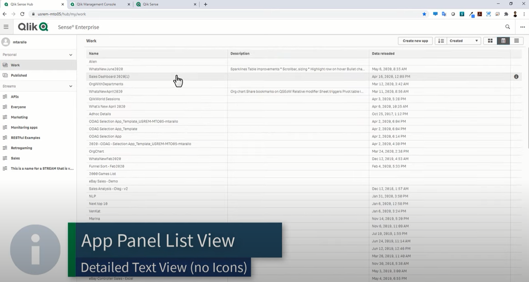Open the Chrome profile avatar
Screen dimensions: 529x282
pyautogui.click(x=515, y=14)
